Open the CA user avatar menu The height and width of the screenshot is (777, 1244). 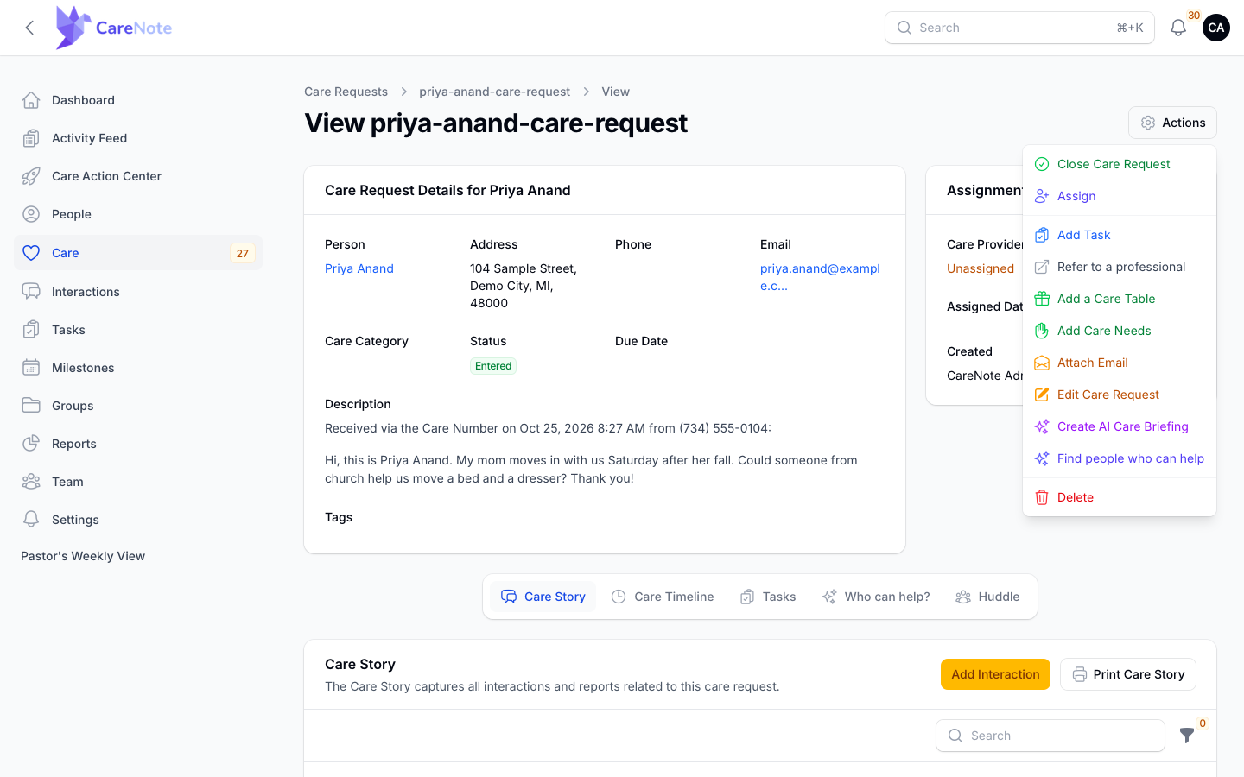(1216, 28)
